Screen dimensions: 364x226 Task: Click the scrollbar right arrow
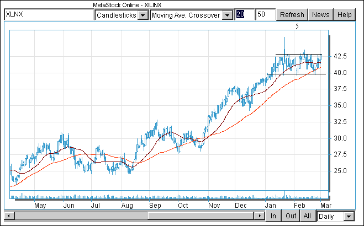259,216
